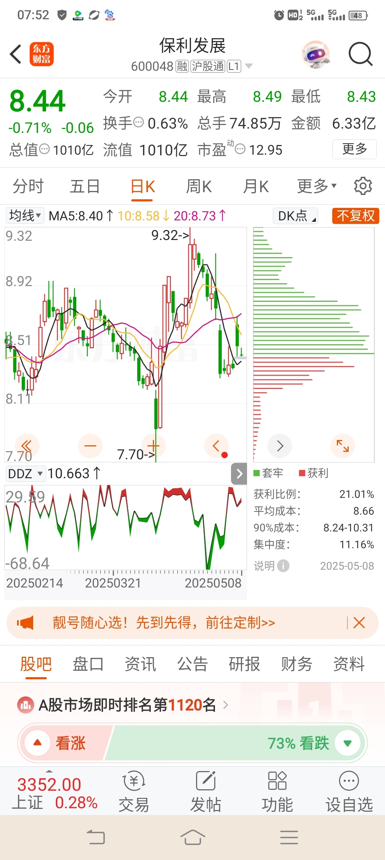Expand A股市场即时排名 chevron
This screenshot has width=385, height=860.
point(225,705)
